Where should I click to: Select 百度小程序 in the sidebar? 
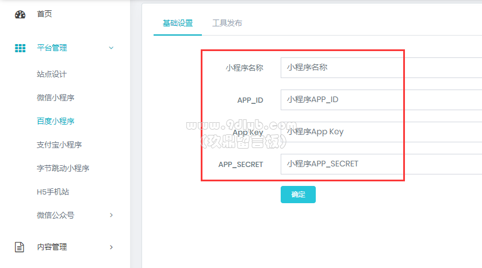pyautogui.click(x=56, y=121)
